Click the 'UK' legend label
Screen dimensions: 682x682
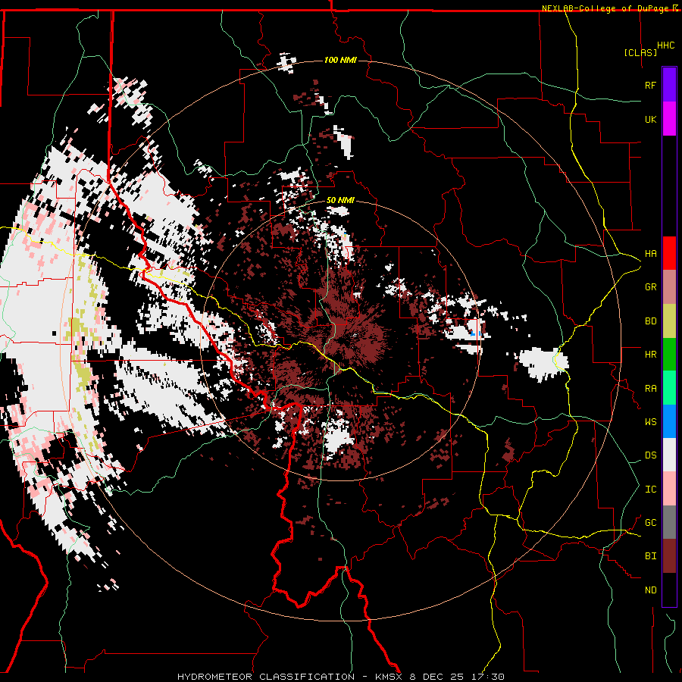650,119
